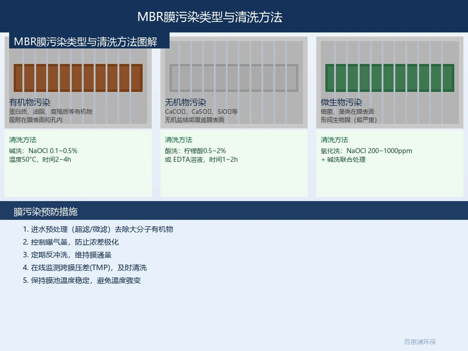Click the text 吸附在膜表面和孔内
468x351 pixels.
tap(36, 120)
